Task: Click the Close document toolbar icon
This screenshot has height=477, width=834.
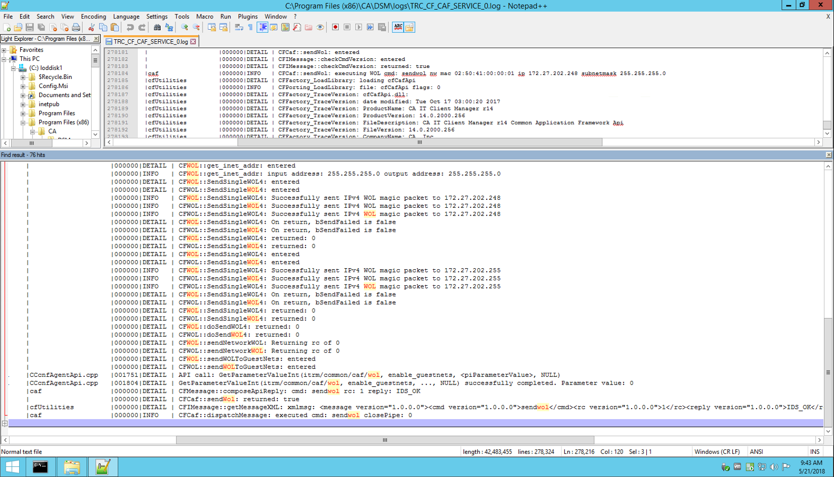Action: click(x=53, y=27)
